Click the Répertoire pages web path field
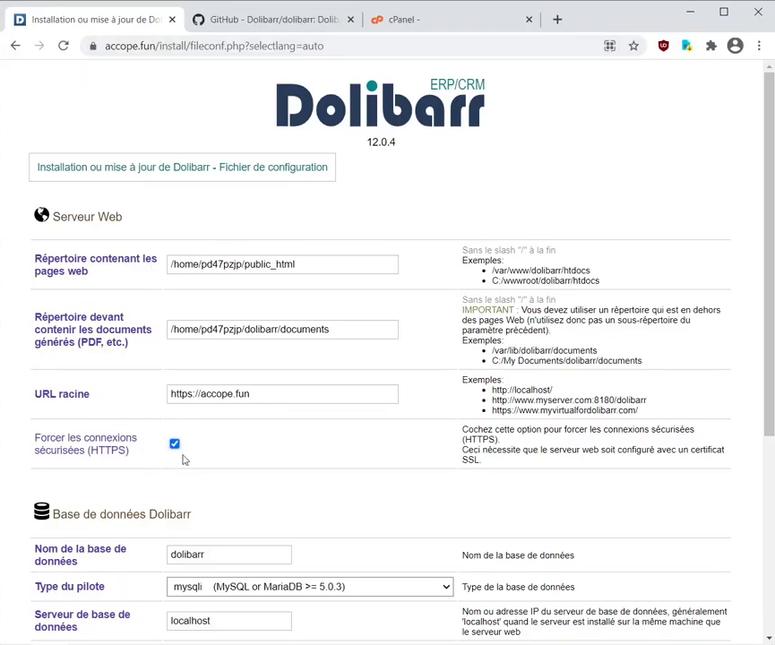 coord(282,264)
